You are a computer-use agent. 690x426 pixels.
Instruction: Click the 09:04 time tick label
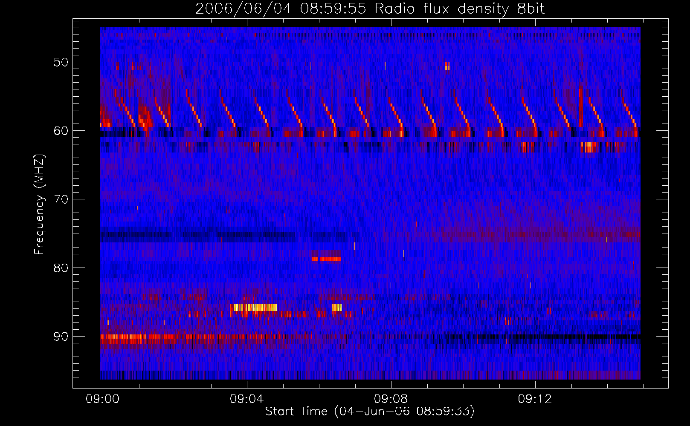(247, 399)
